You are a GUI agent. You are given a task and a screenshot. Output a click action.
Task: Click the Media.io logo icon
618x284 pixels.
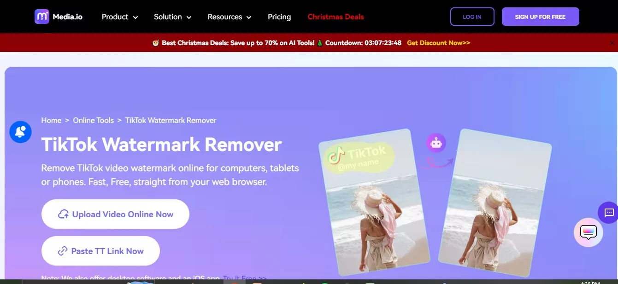tap(41, 17)
